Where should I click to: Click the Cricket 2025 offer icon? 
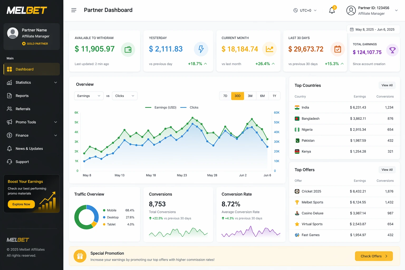[297, 191]
